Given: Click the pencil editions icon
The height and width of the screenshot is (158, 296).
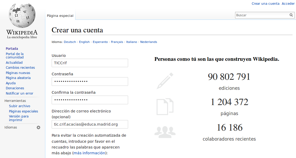Looking at the screenshot, I should coord(165,81).
